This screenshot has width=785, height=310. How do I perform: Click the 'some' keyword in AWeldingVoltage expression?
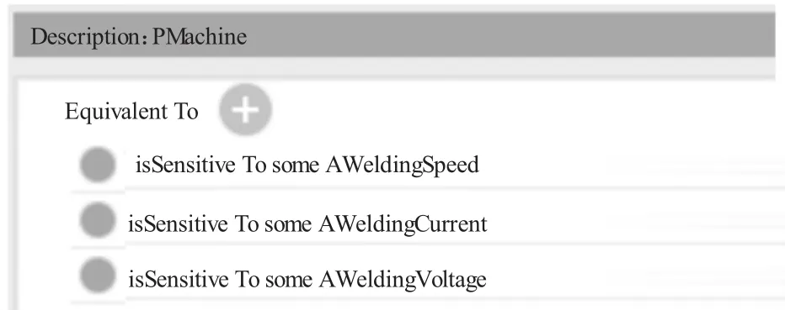pyautogui.click(x=288, y=280)
